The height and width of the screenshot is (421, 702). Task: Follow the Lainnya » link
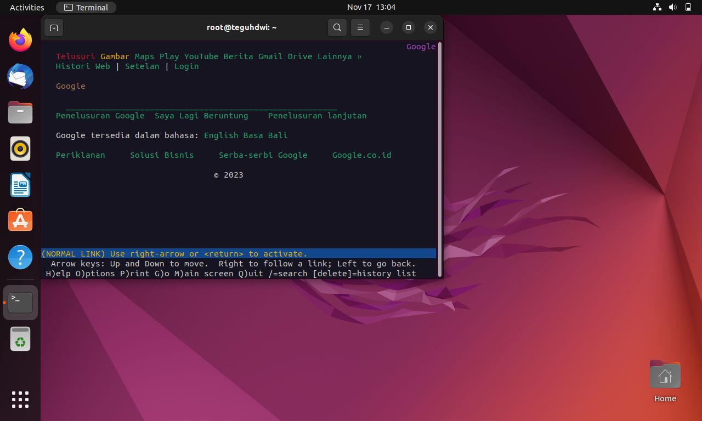[x=339, y=56]
